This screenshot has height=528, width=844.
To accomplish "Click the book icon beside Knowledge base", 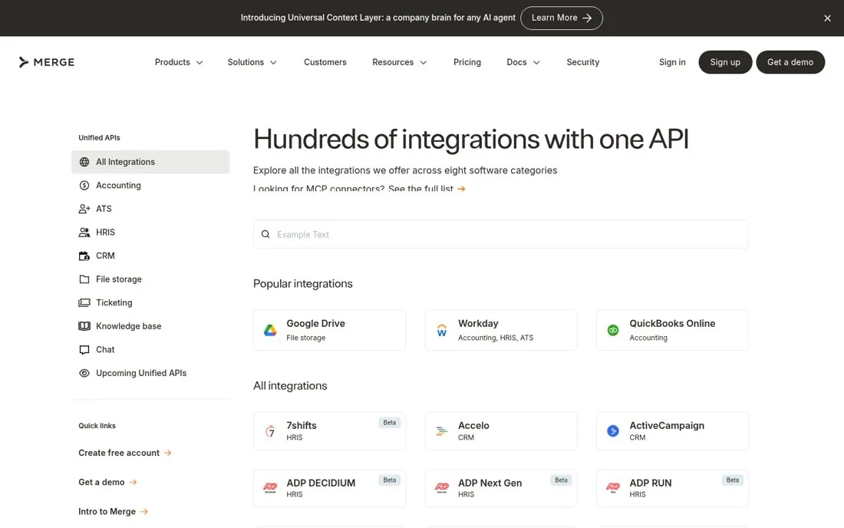I will [x=84, y=326].
